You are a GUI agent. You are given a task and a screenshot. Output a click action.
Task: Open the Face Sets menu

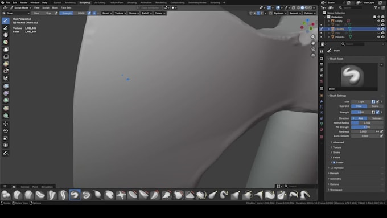point(66,7)
